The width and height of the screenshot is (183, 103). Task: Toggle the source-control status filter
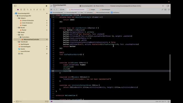coord(48,102)
